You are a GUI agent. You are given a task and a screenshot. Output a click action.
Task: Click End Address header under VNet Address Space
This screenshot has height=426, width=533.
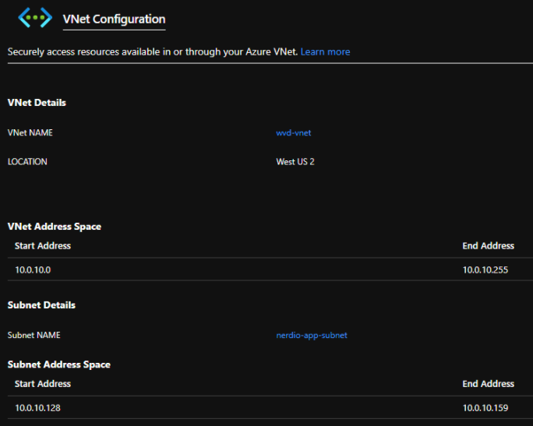click(x=488, y=246)
